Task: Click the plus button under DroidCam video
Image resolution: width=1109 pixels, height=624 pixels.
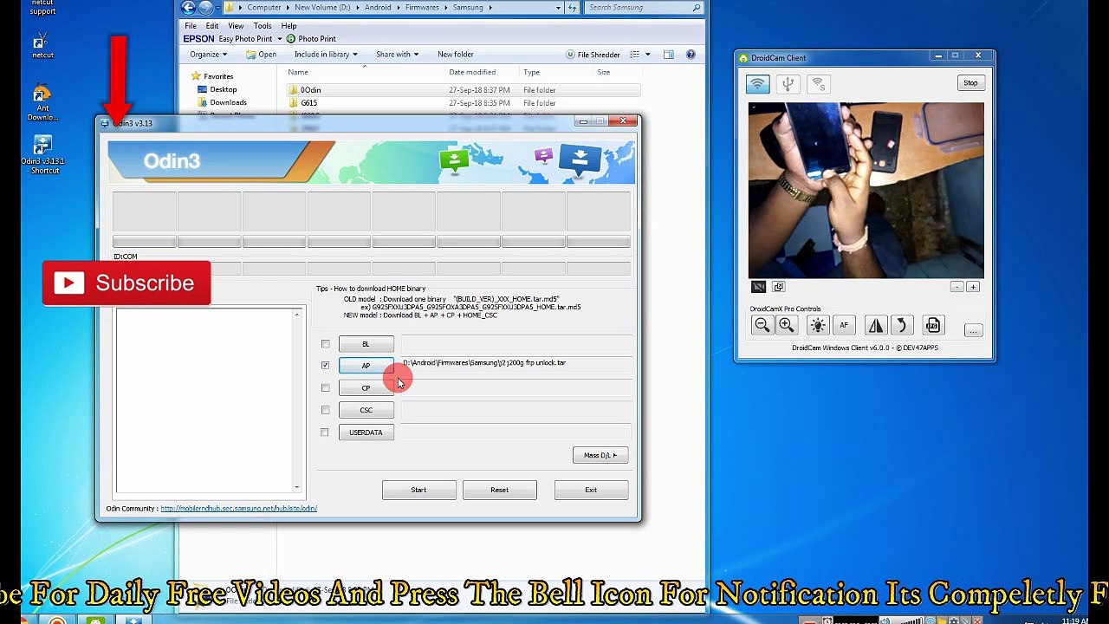Action: (x=973, y=287)
